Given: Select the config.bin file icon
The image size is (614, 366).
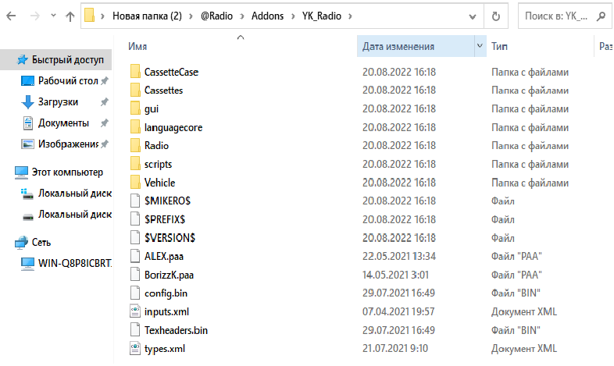Looking at the screenshot, I should [x=135, y=293].
